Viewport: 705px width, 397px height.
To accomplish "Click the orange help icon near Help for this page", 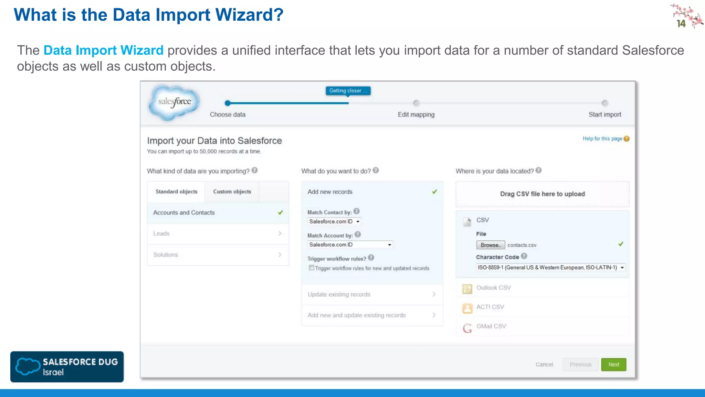I will click(x=627, y=139).
